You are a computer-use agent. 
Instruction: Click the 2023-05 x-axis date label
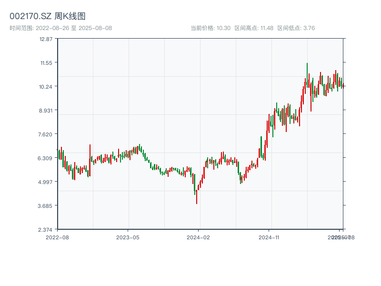pyautogui.click(x=128, y=237)
